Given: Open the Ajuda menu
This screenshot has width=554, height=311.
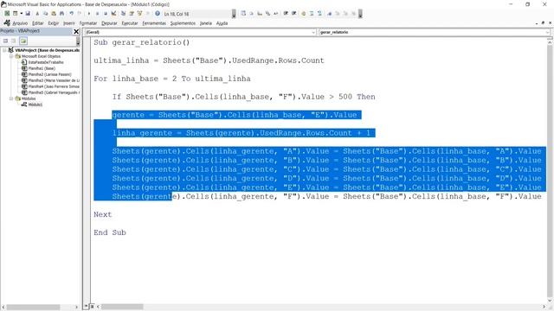Looking at the screenshot, I should 222,23.
